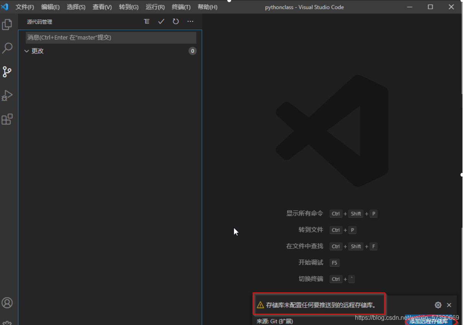Screen dimensions: 463x325
Task: Commit changes with the checkmark icon
Action: click(161, 21)
